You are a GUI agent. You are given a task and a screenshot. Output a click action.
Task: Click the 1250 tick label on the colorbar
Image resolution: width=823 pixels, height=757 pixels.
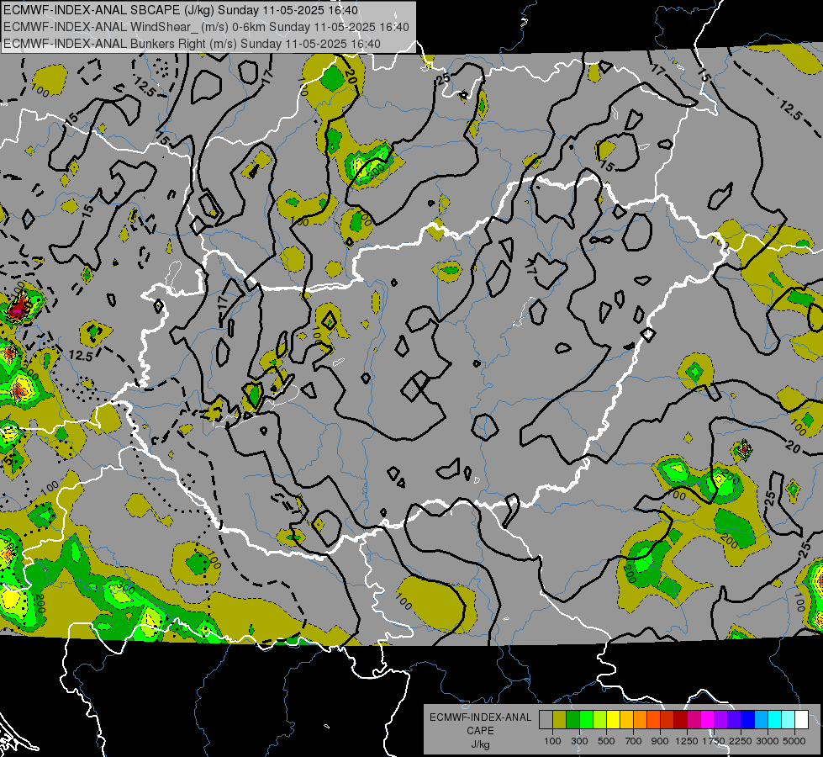click(x=687, y=741)
